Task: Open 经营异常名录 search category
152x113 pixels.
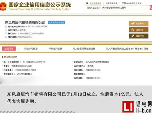Action: [111, 3]
